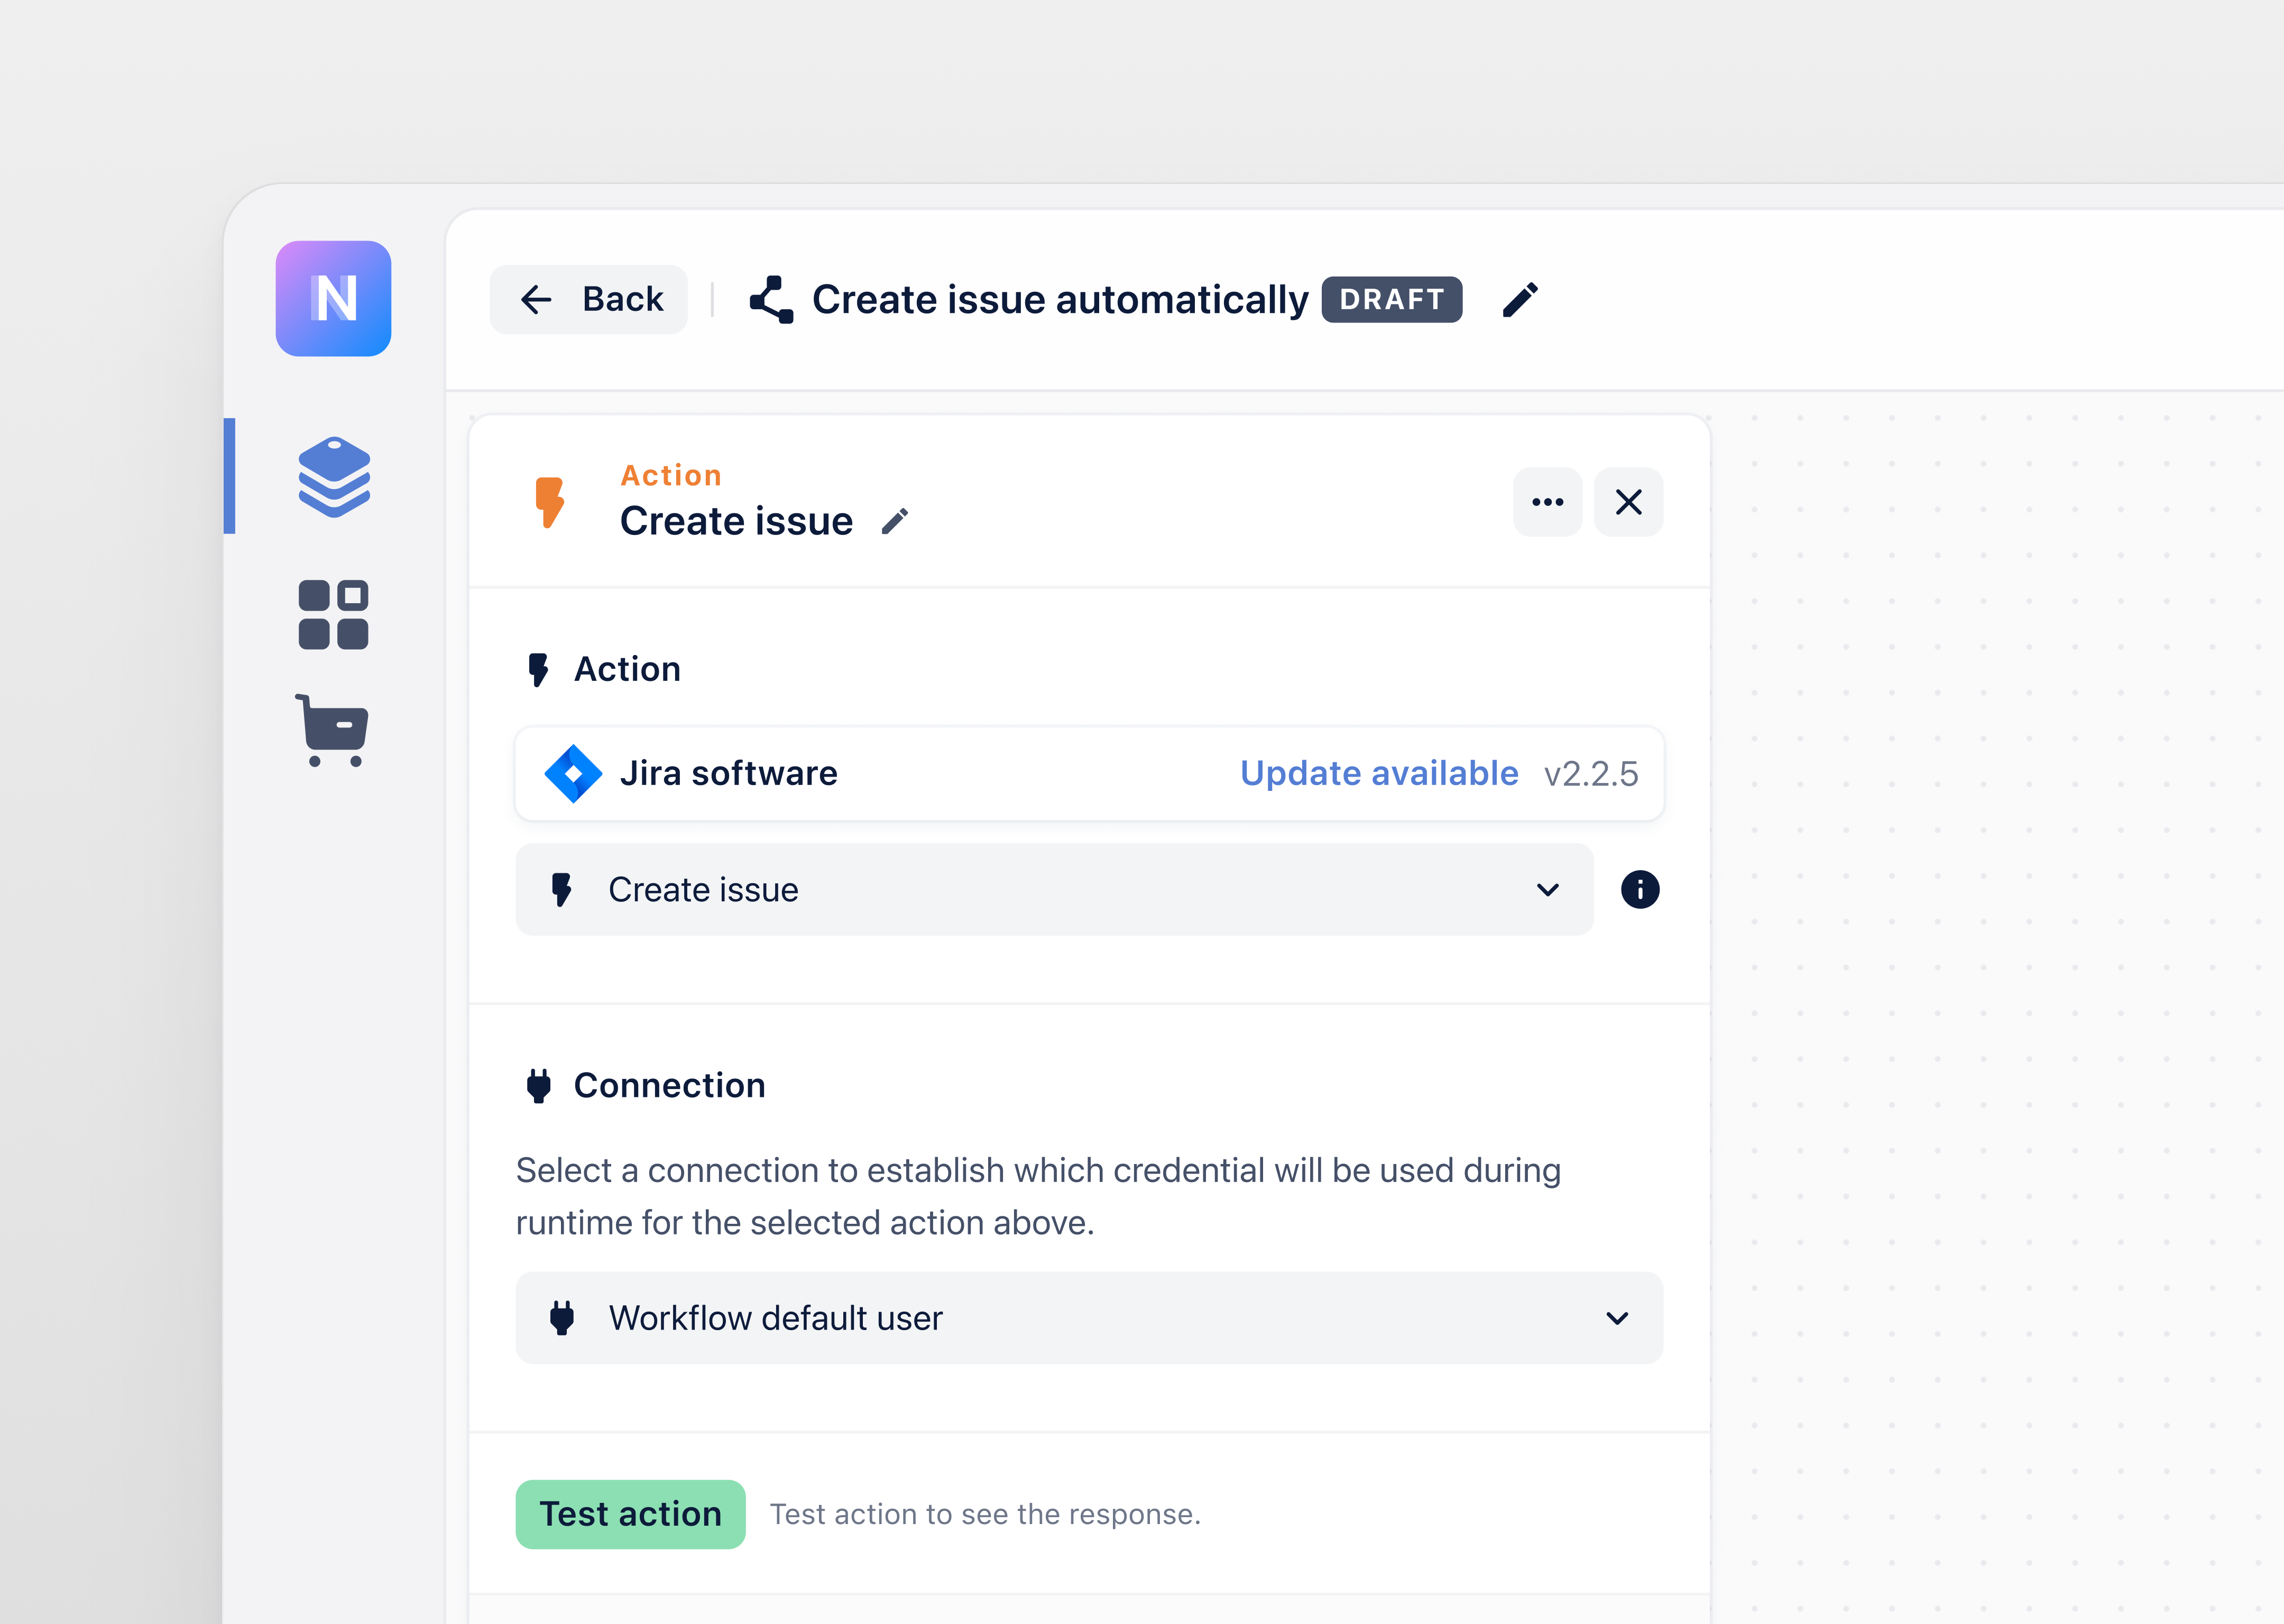This screenshot has width=2284, height=1624.
Task: Open the Workflow default user connection dropdown
Action: (1617, 1318)
